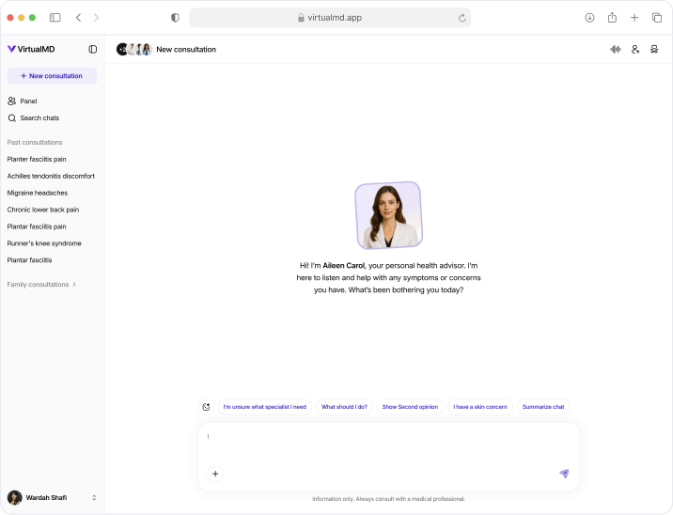Open Chronic lower back pain consultation
This screenshot has height=515, width=673.
click(43, 210)
